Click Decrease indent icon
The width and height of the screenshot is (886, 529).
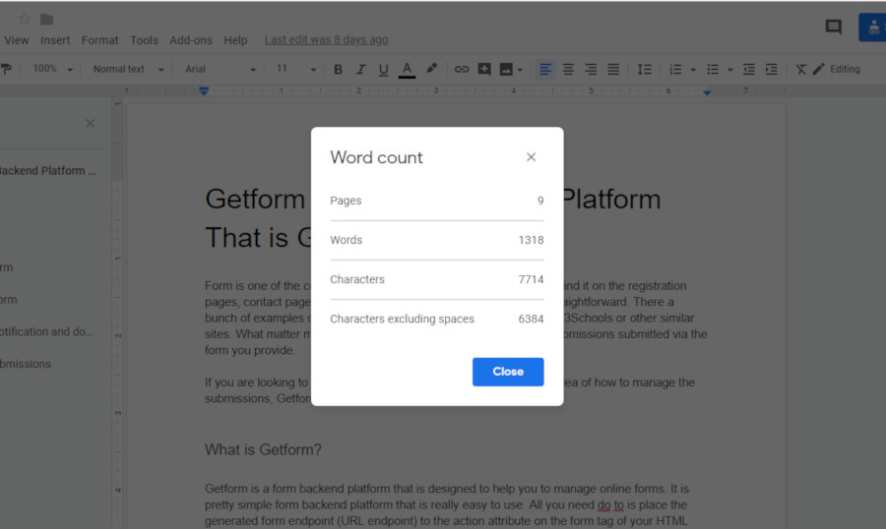point(749,70)
